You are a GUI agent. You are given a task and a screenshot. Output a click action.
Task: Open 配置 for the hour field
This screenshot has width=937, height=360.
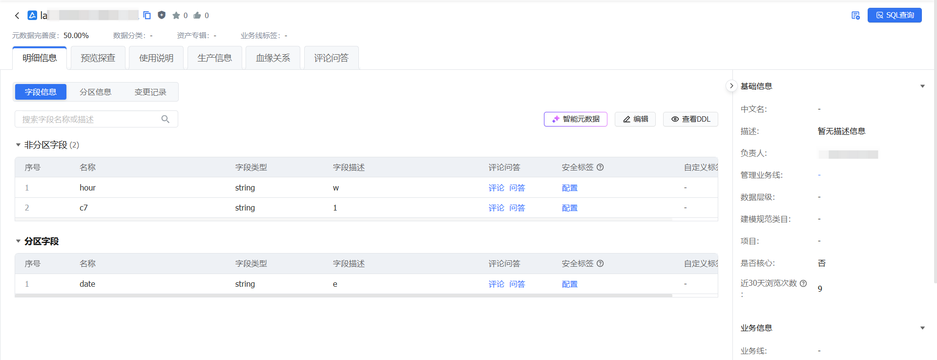pos(570,188)
